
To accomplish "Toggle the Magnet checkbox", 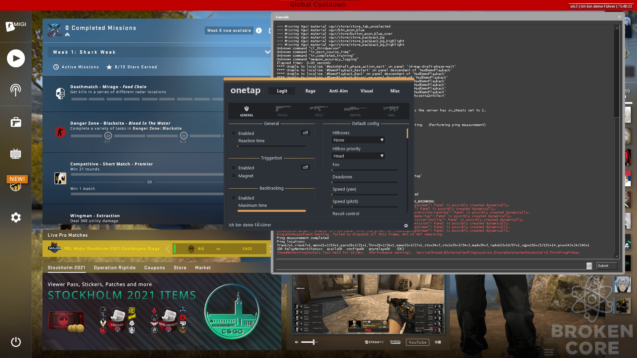I will [x=234, y=176].
